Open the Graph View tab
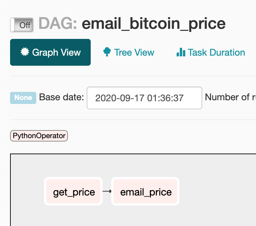This screenshot has height=226, width=256. coord(50,52)
